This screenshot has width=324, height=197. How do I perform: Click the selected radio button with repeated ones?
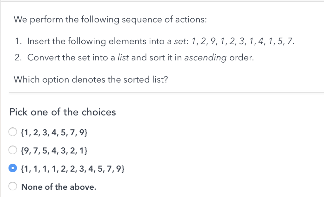[13, 169]
